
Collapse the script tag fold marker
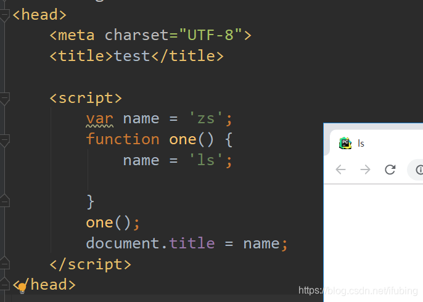[x=4, y=99]
